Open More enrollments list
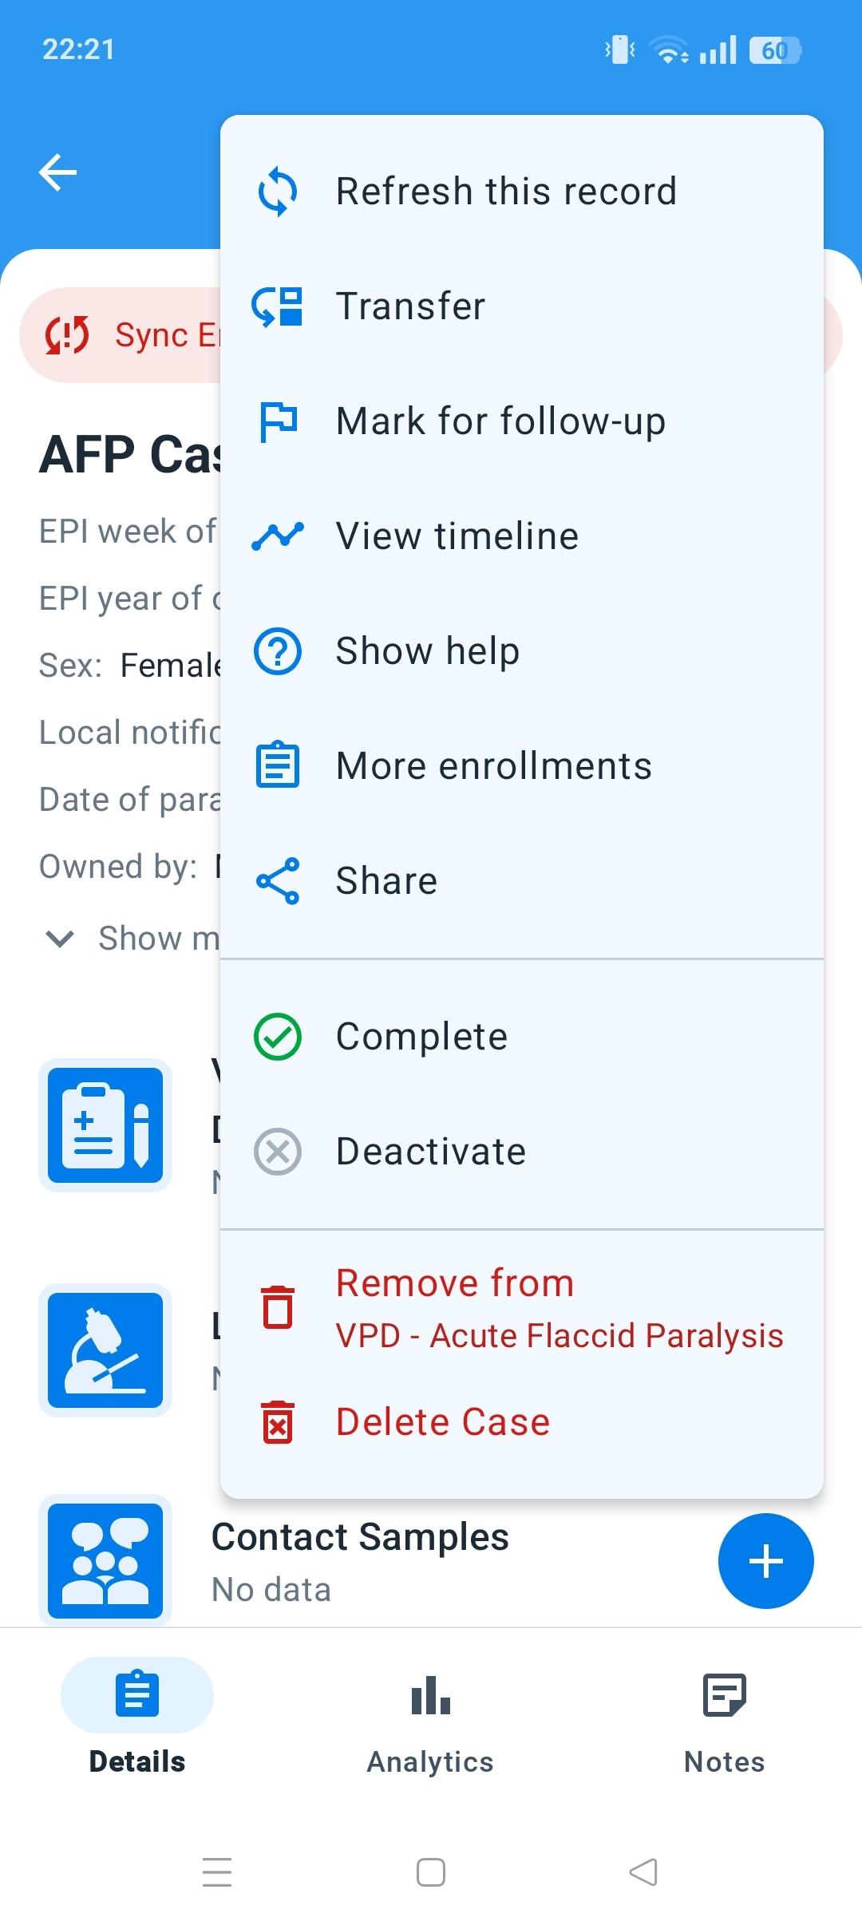This screenshot has width=862, height=1925. pyautogui.click(x=493, y=766)
